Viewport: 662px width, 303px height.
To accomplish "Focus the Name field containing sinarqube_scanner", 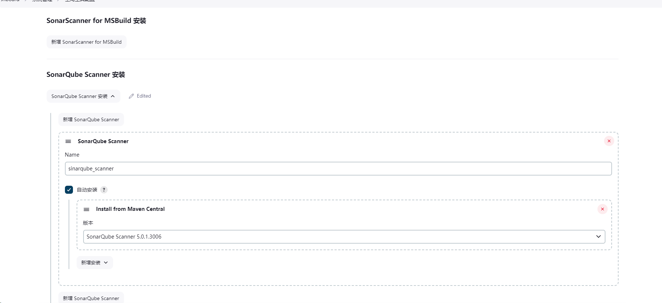I will coord(338,169).
